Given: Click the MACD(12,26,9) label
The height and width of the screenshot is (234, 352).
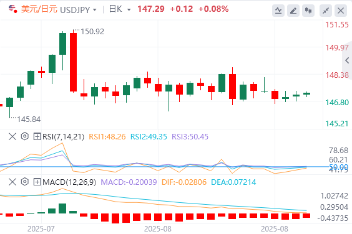Looking at the screenshot, I should [x=69, y=182].
